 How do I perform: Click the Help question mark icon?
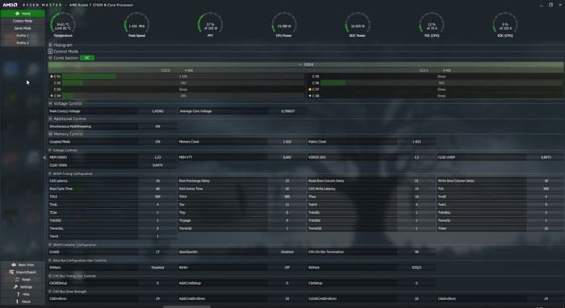[x=18, y=294]
